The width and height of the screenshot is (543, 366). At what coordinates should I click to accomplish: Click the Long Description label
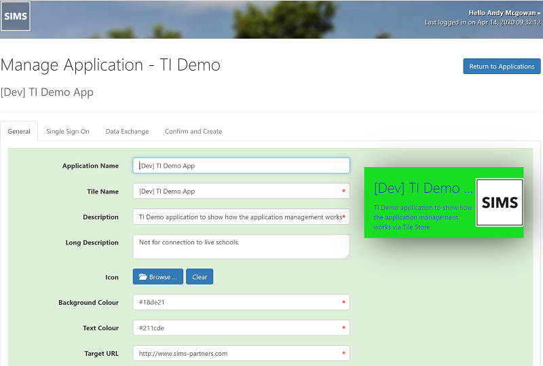[92, 242]
